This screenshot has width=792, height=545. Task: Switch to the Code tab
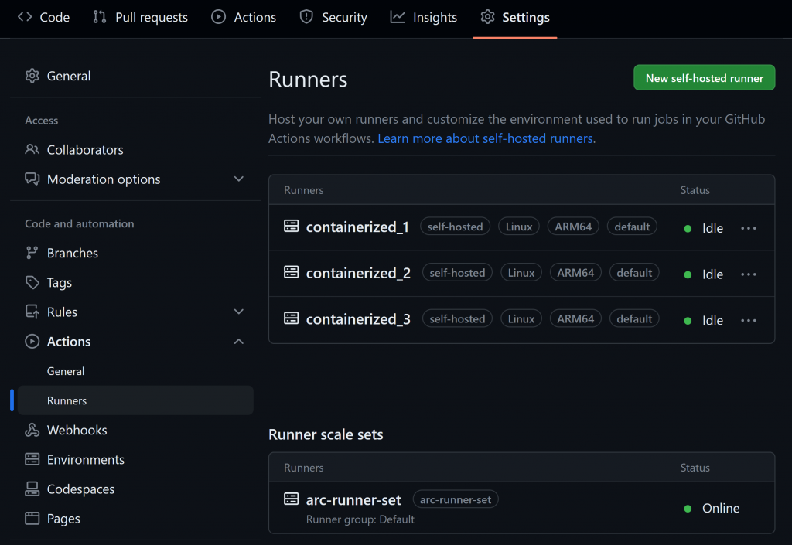[43, 17]
